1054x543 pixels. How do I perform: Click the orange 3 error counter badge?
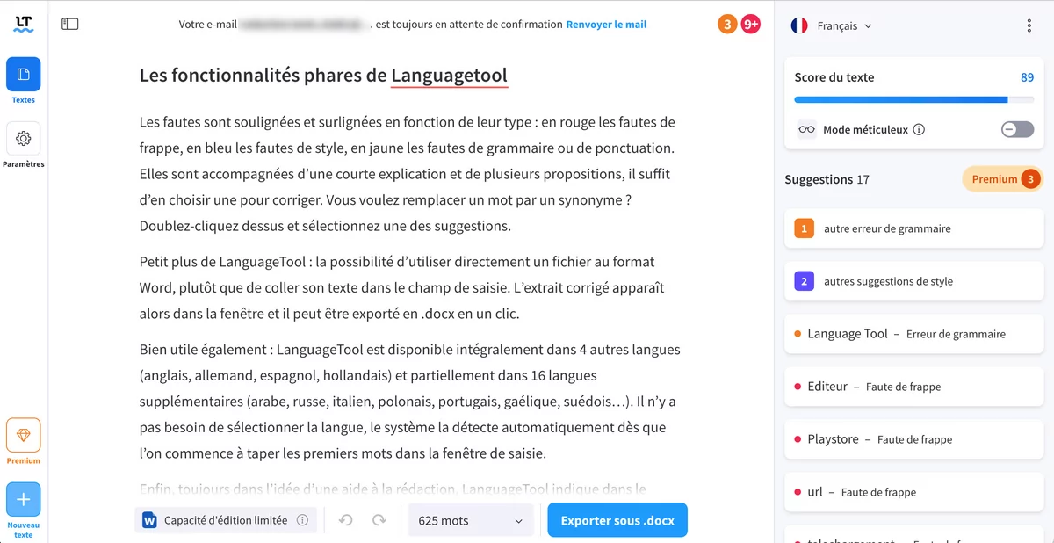coord(727,25)
